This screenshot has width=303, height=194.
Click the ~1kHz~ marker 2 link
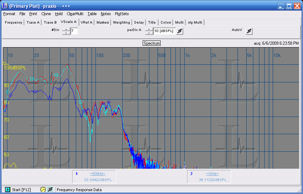[212, 174]
